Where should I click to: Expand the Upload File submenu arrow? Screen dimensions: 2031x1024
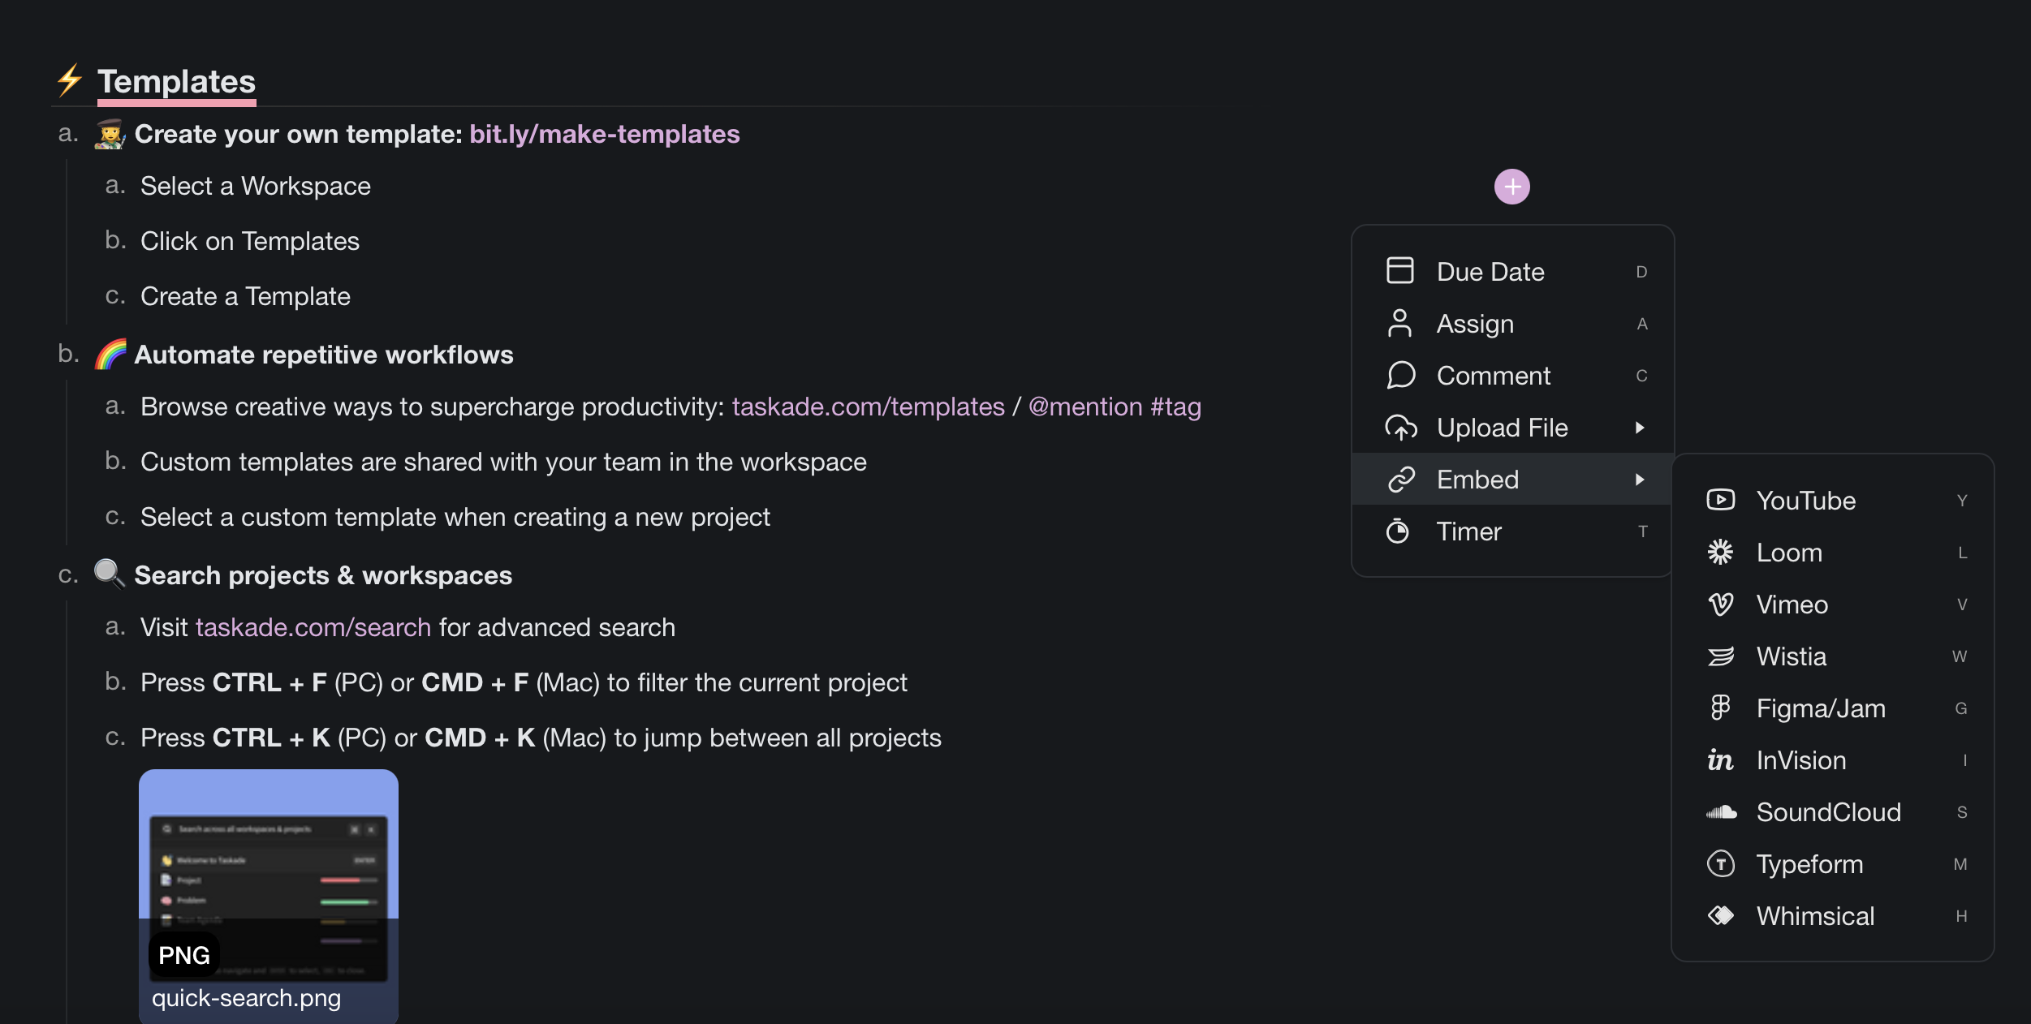click(1640, 428)
